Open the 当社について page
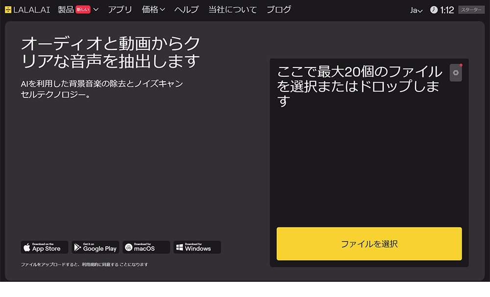 232,9
